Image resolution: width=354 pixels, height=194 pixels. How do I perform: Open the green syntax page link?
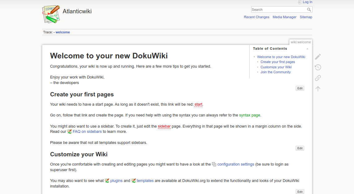pyautogui.click(x=249, y=115)
